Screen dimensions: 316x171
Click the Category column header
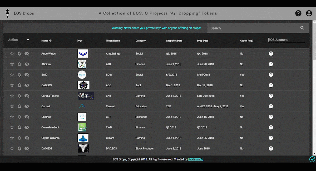tap(140, 41)
